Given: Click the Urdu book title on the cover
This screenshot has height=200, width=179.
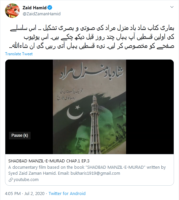Looking at the screenshot, I should click(x=91, y=72).
